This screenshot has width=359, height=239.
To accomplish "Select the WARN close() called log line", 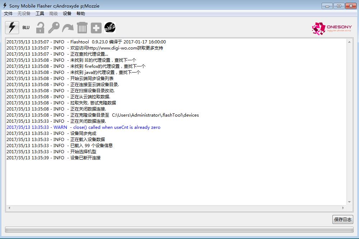I will [83, 127].
